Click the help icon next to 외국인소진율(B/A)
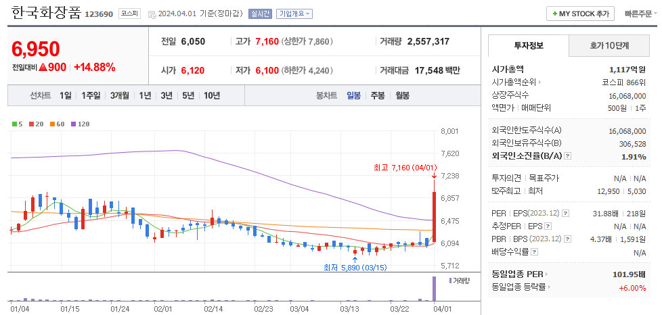 tap(568, 156)
